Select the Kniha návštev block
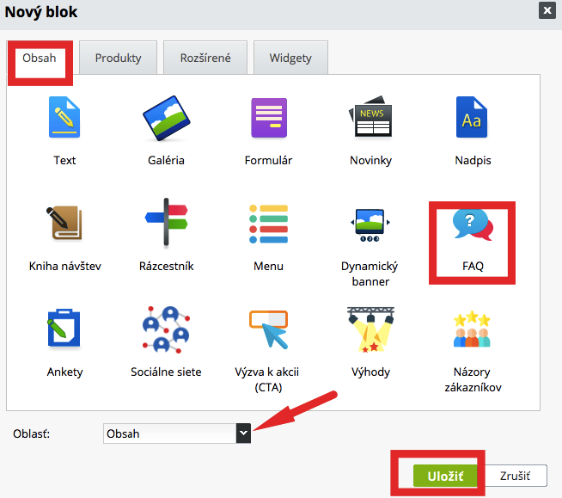 coord(64,224)
